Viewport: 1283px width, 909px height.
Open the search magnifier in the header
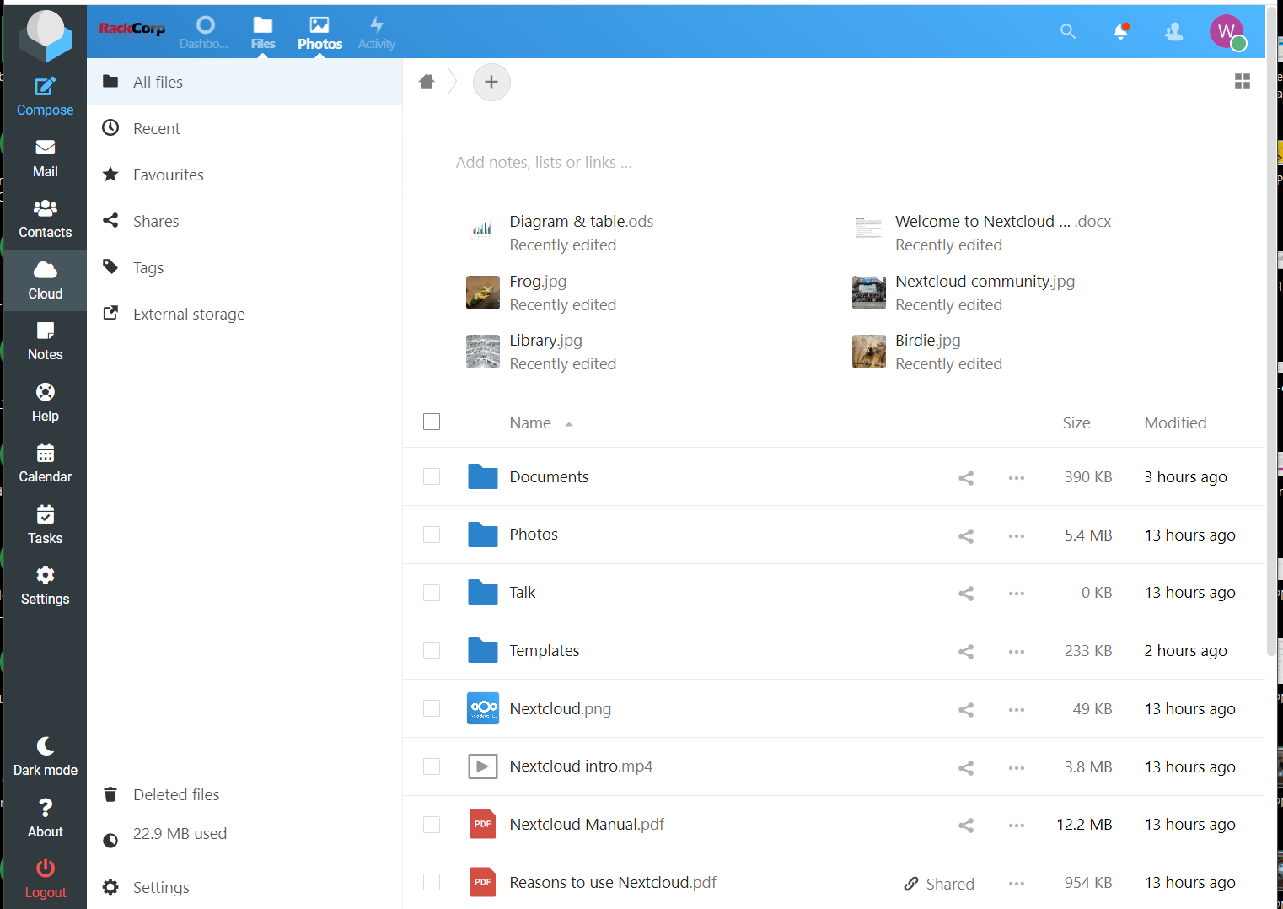click(x=1068, y=32)
